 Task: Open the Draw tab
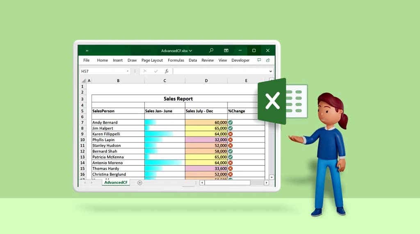(132, 60)
